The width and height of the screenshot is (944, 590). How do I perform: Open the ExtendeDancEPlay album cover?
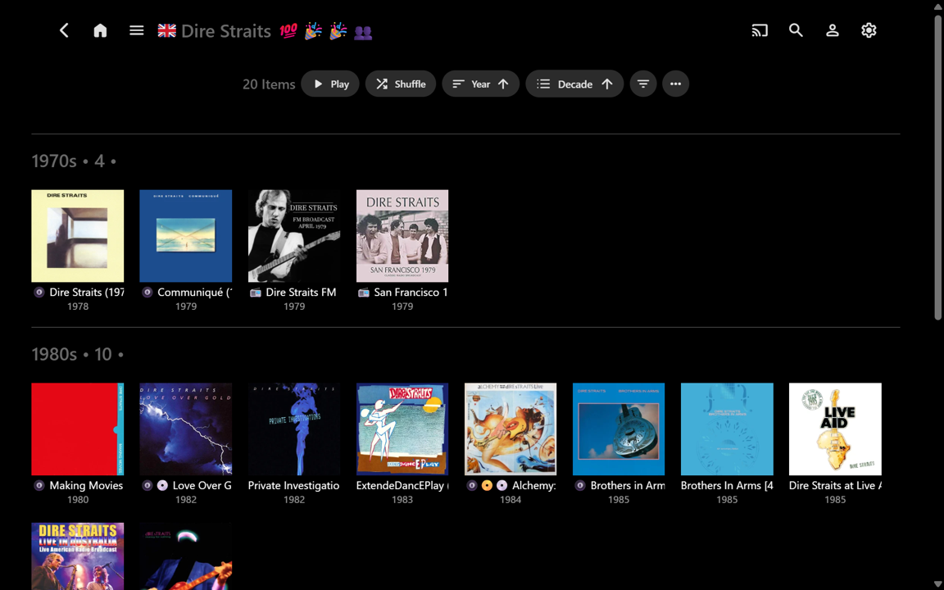402,429
